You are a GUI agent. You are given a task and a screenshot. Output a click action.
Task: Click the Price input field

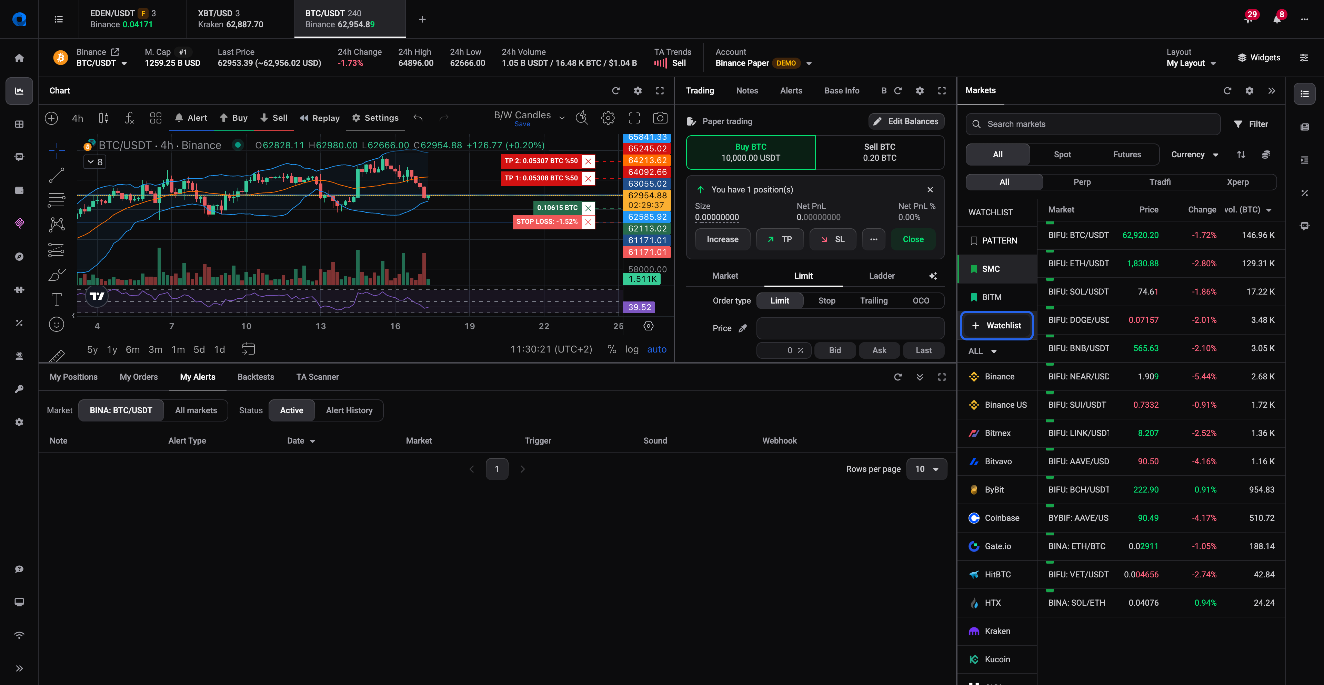coord(850,328)
